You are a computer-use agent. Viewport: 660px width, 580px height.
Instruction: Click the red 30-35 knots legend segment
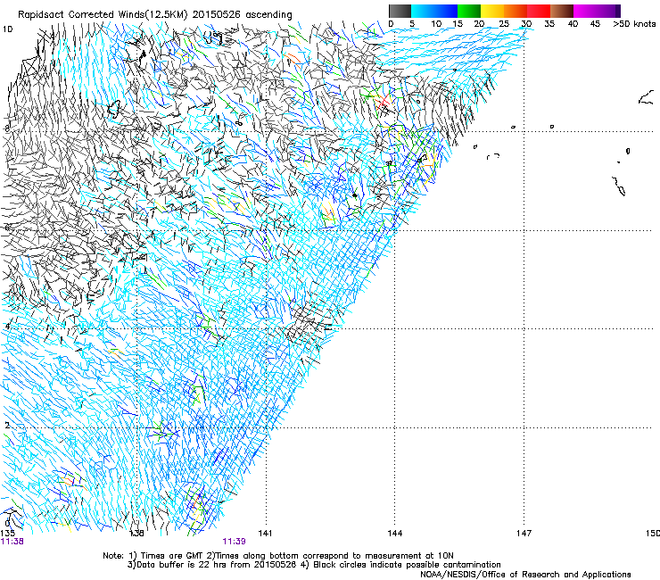click(x=539, y=11)
